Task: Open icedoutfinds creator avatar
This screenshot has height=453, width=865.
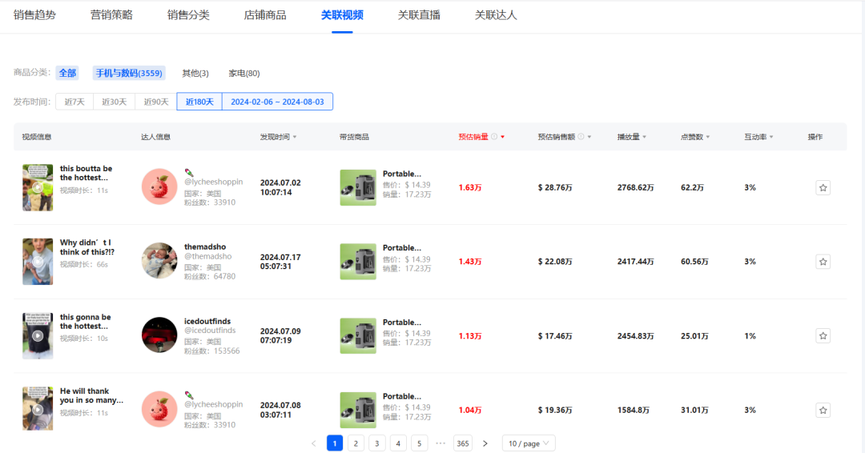Action: [x=159, y=335]
